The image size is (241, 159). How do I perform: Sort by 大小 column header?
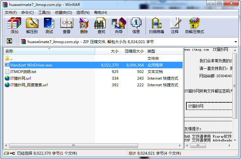108,51
